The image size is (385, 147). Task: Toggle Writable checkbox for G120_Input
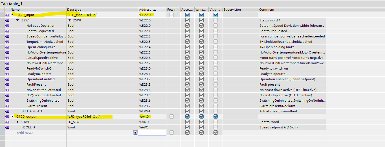click(201, 15)
